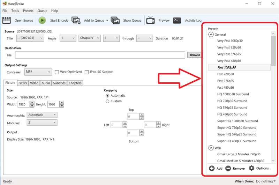Click the presets scrollbar down arrow
This screenshot has height=185, width=279.
coord(273,161)
